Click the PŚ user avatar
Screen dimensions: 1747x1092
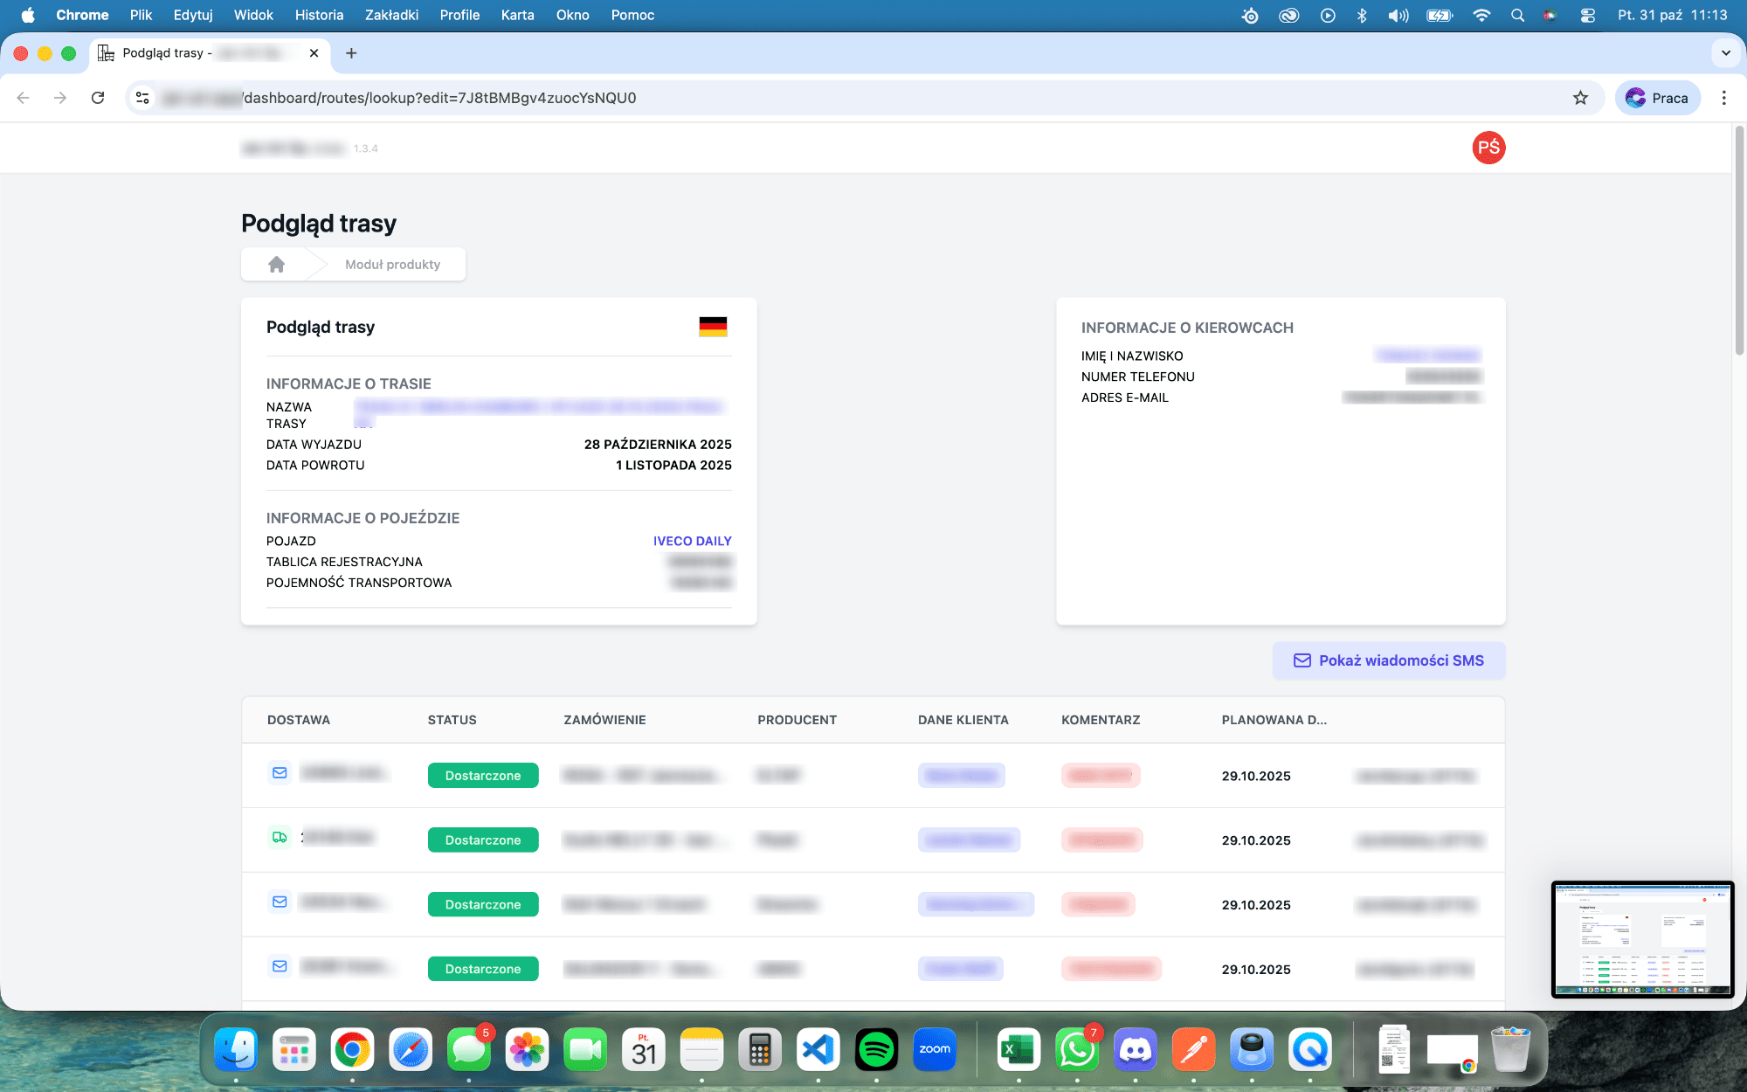click(1488, 148)
